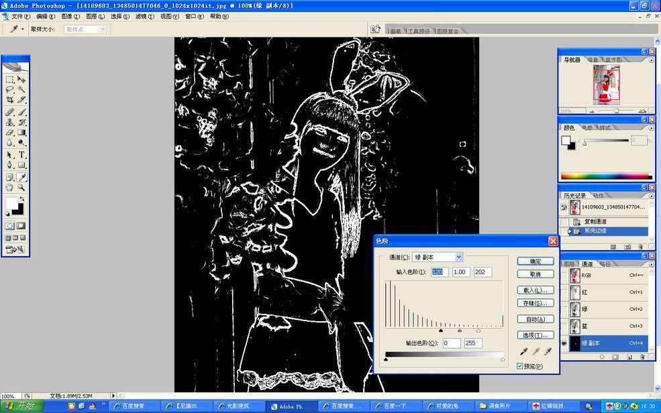661x413 pixels.
Task: Click the Cancel button in Levels dialog
Action: click(536, 274)
